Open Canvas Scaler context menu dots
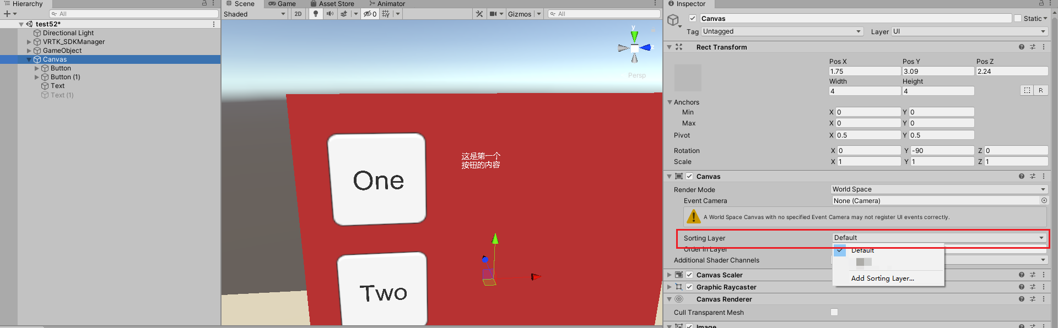Image resolution: width=1058 pixels, height=328 pixels. [x=1044, y=275]
